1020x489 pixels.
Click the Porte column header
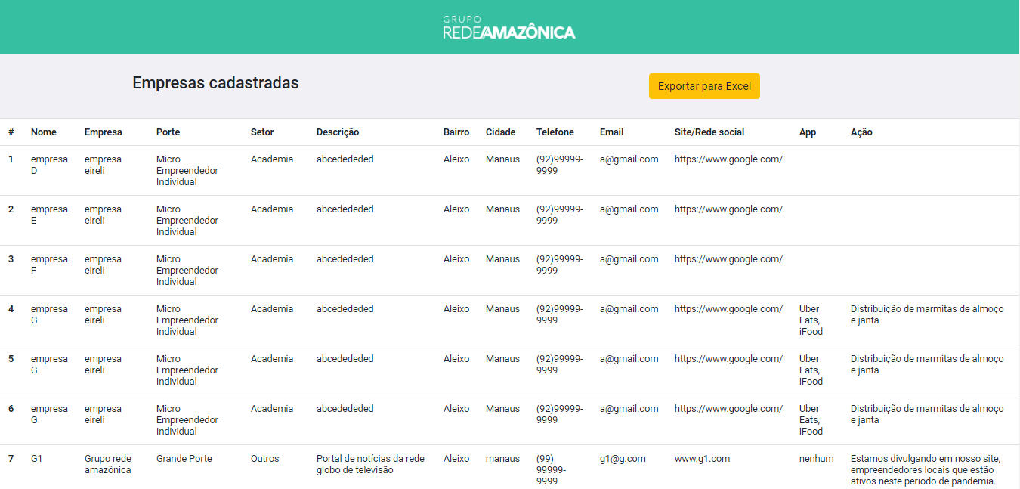pyautogui.click(x=168, y=132)
